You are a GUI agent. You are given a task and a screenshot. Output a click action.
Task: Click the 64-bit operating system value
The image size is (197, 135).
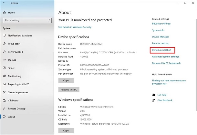(104, 69)
